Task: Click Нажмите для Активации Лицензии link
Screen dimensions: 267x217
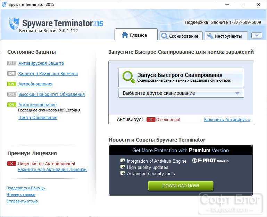Action: (52, 170)
